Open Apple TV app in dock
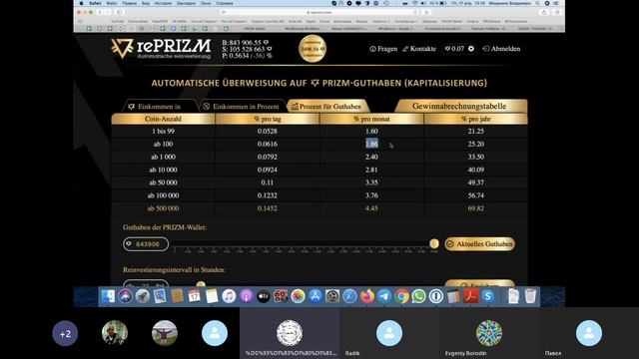 point(264,297)
